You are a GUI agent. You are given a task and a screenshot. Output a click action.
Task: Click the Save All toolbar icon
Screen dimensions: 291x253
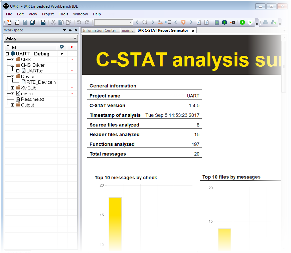pyautogui.click(x=33, y=22)
